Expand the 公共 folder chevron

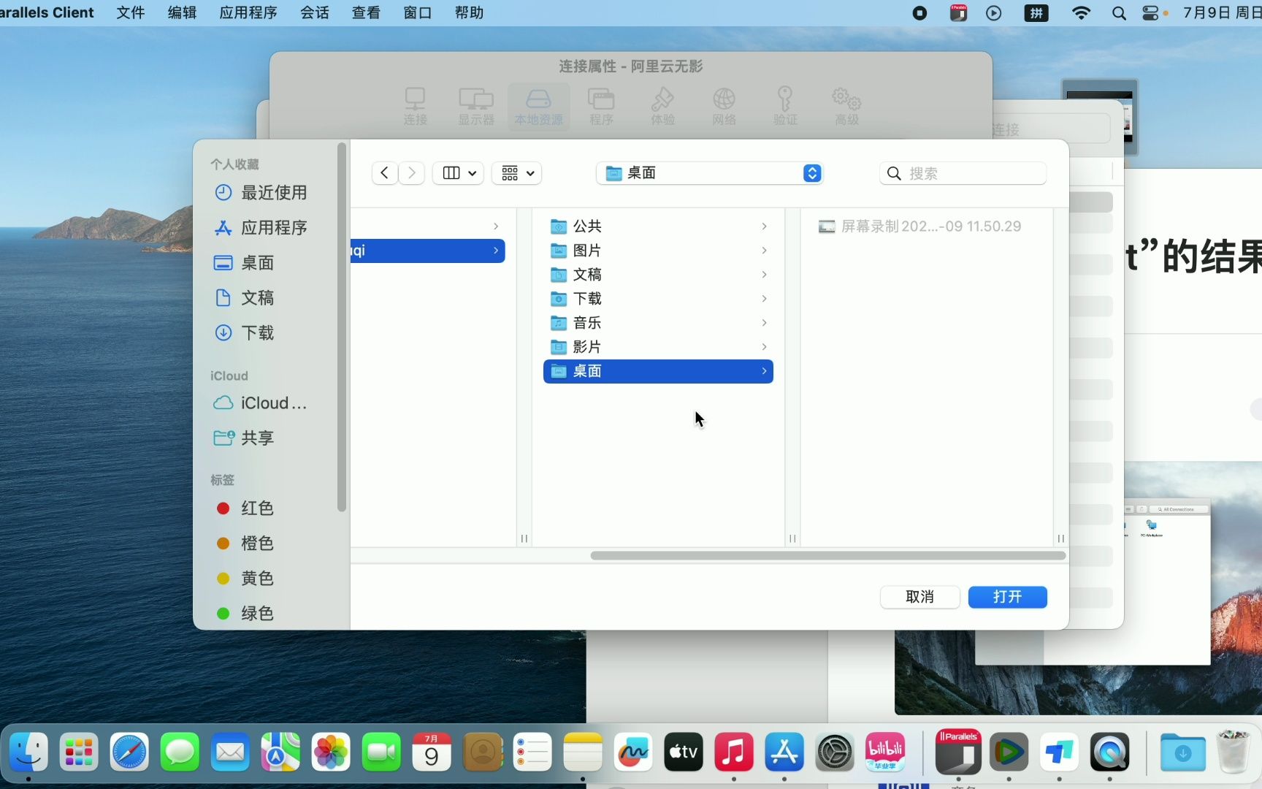point(764,226)
